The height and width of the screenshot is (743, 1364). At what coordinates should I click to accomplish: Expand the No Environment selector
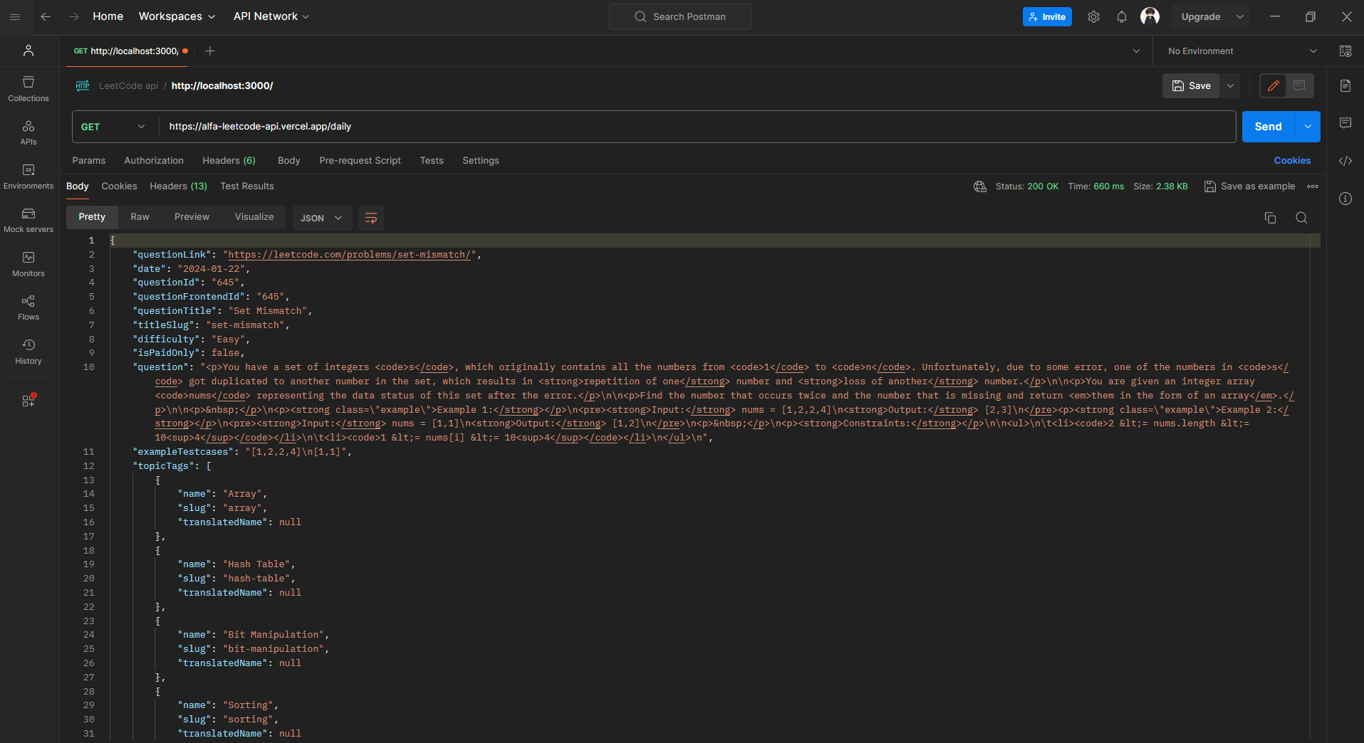point(1241,51)
